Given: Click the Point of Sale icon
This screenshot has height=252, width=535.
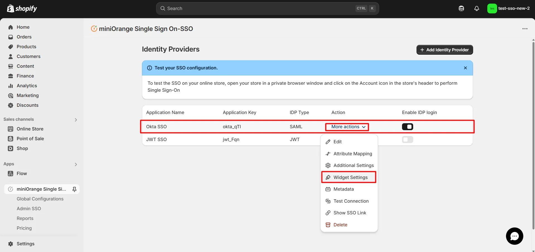Looking at the screenshot, I should [x=11, y=139].
